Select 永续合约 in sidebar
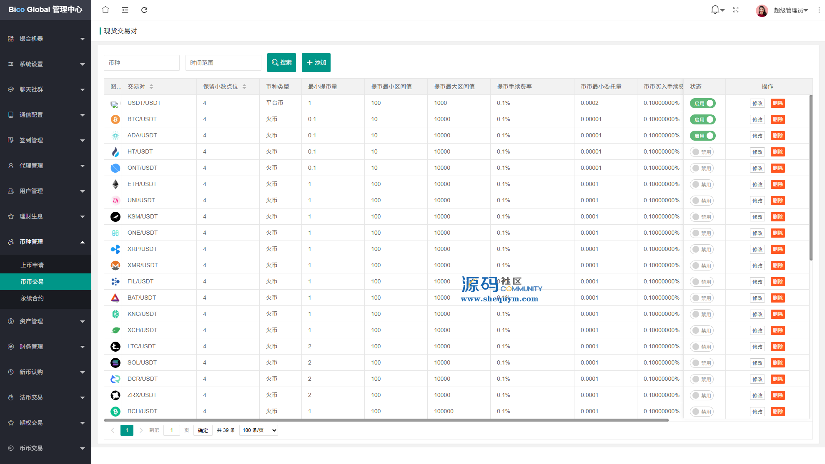 pos(32,298)
